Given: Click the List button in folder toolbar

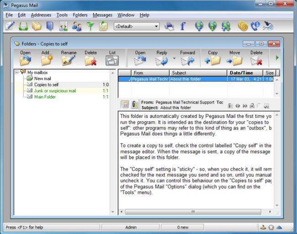Looking at the screenshot, I should 112,58.
